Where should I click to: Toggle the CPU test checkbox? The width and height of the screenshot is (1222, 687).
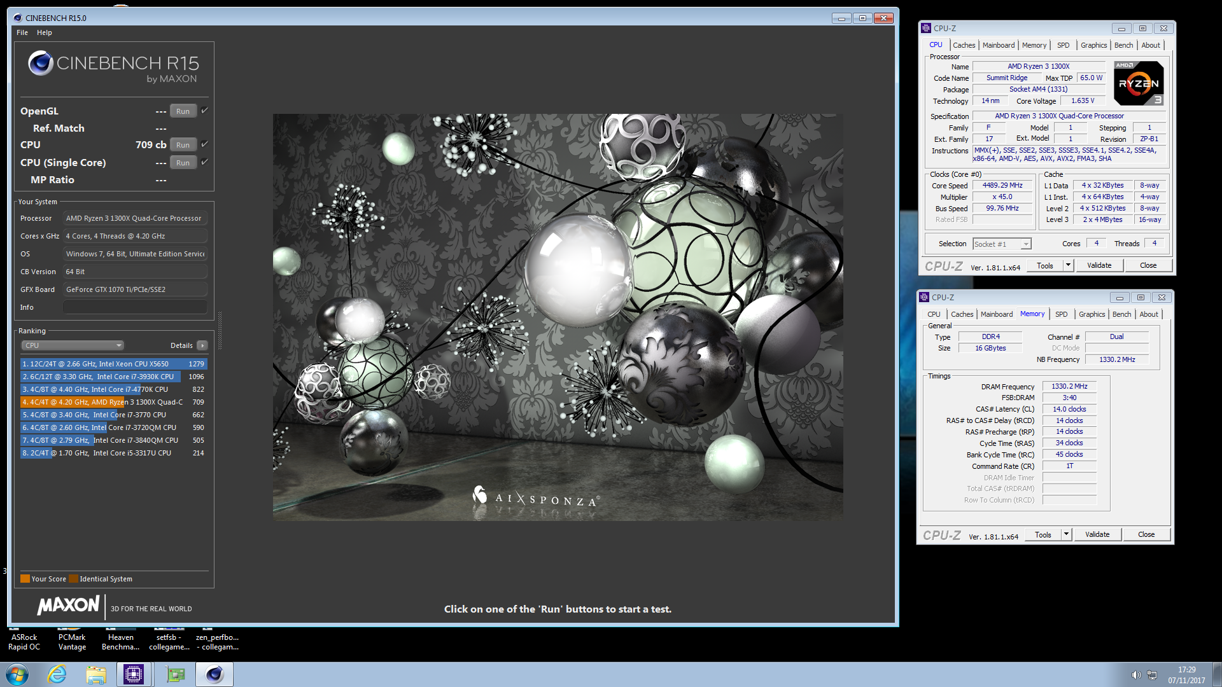tap(204, 144)
